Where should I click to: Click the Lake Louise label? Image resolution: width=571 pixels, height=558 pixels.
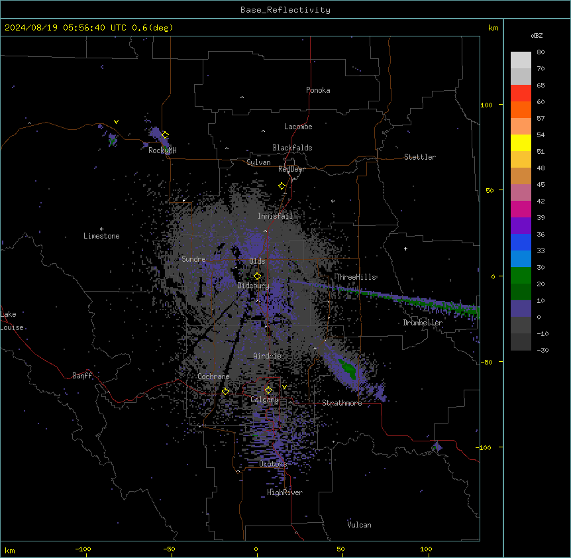tap(12, 321)
